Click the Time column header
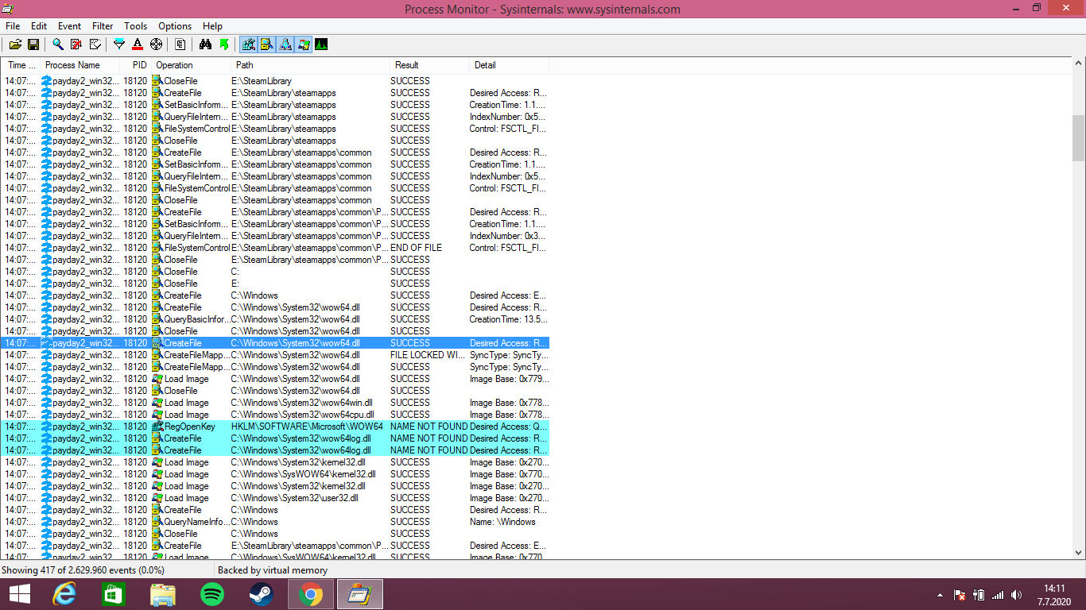Image resolution: width=1086 pixels, height=610 pixels. 21,65
